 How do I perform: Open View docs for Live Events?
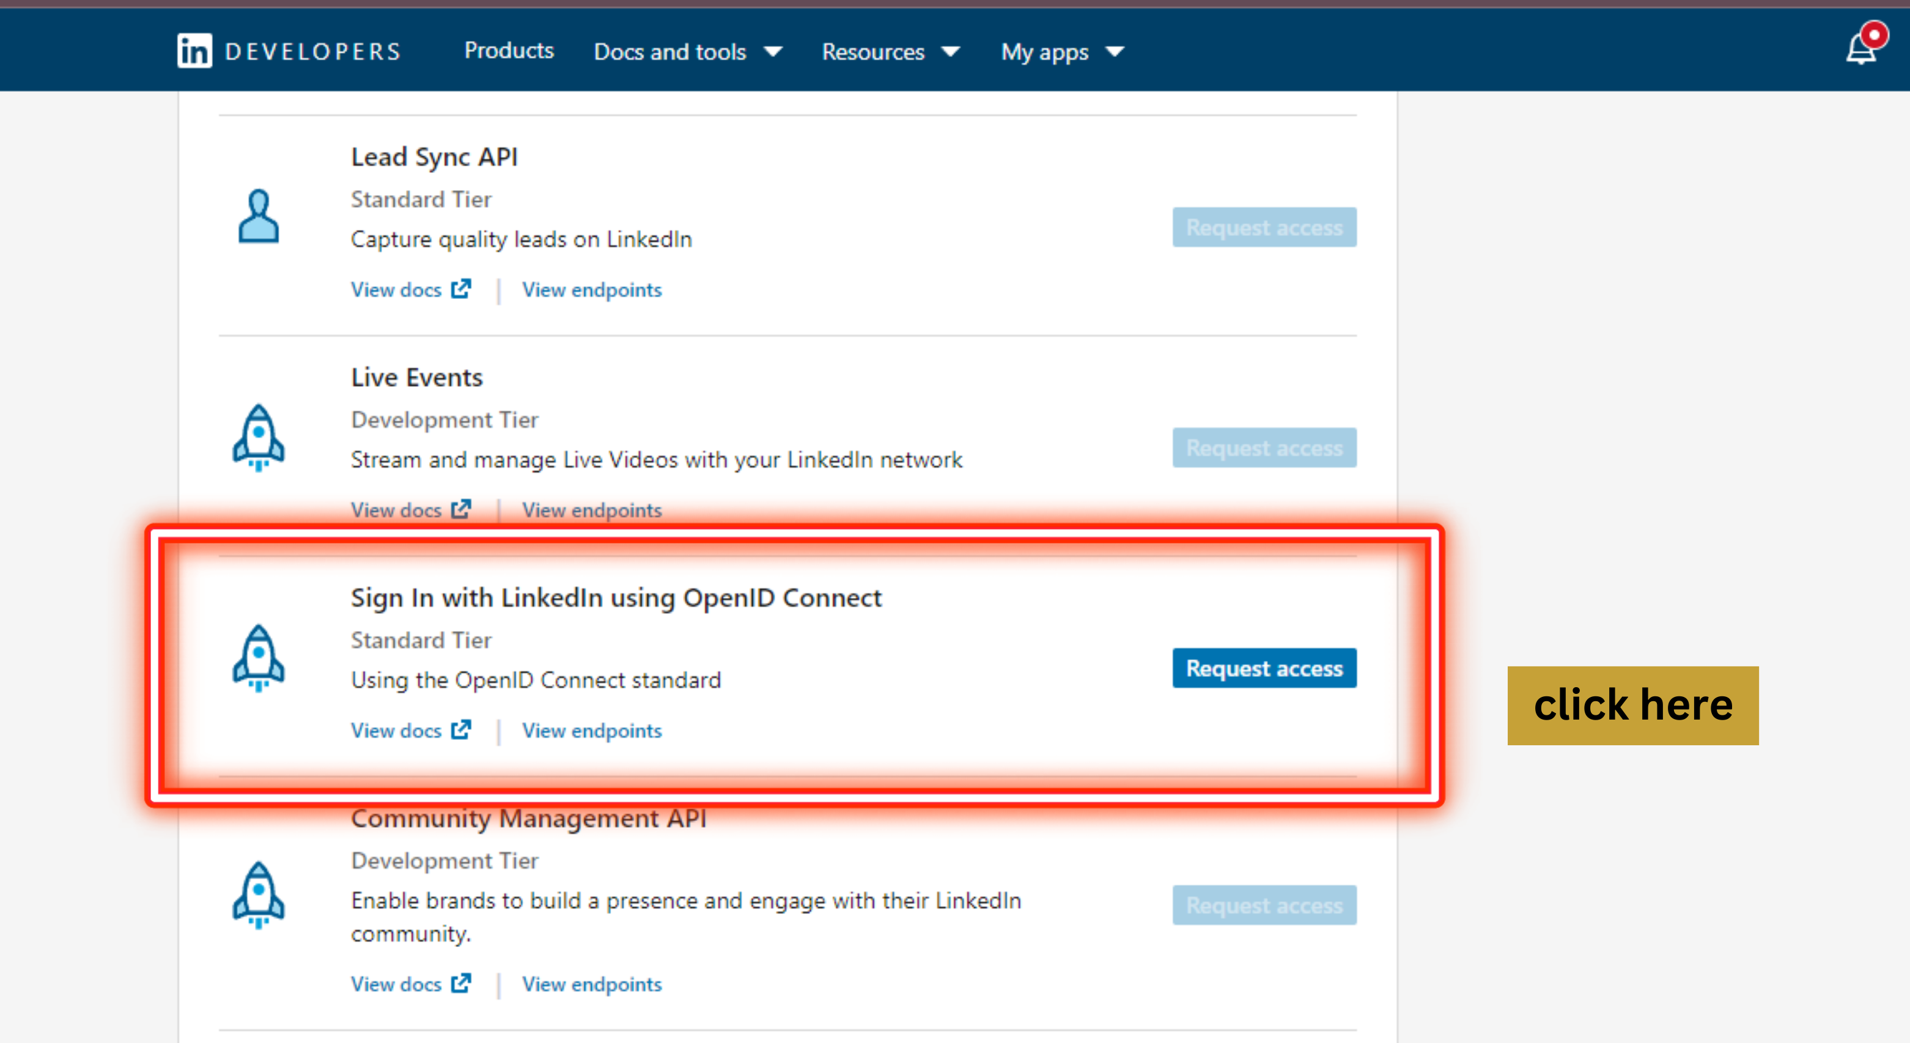coord(411,510)
